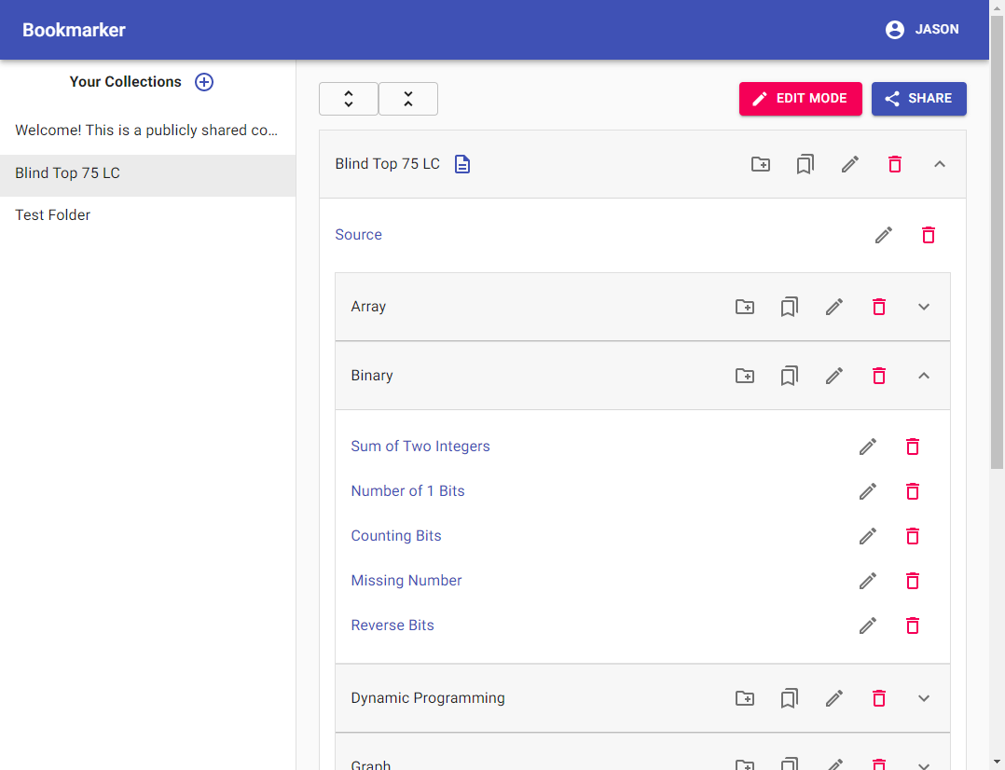Open notes icon beside Blind Top 75 LC
The image size is (1005, 770).
pos(462,164)
